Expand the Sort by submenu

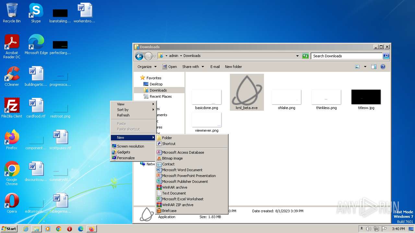pos(133,110)
